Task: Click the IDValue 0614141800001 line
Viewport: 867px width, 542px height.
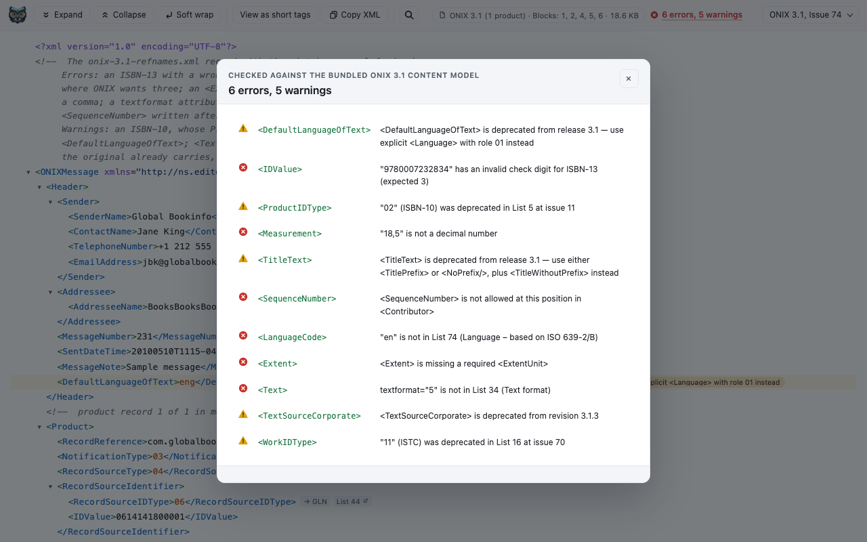Action: click(152, 517)
